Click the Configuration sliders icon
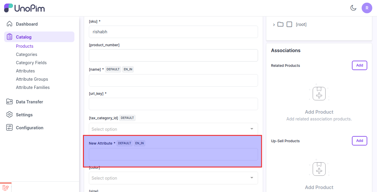Screen dimensions: 377x192 (x=9, y=128)
